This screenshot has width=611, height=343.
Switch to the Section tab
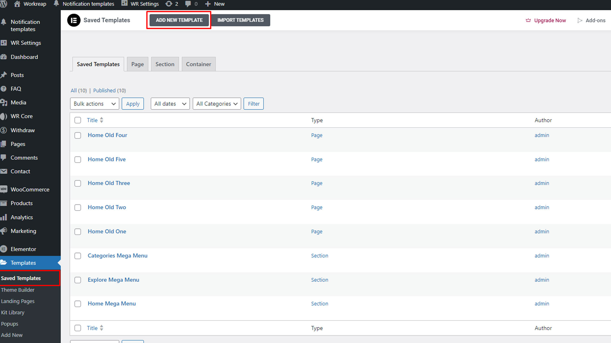tap(165, 64)
